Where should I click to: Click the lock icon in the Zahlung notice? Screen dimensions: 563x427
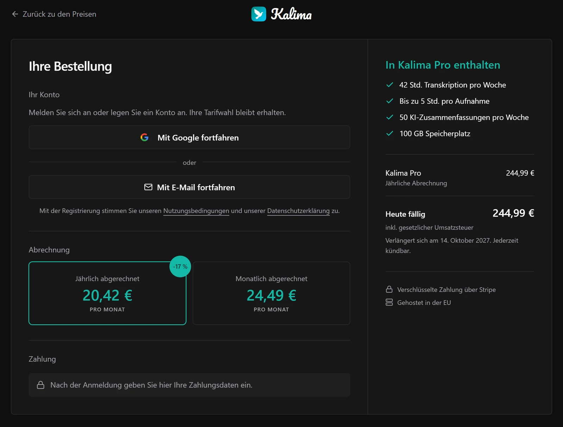(x=41, y=385)
